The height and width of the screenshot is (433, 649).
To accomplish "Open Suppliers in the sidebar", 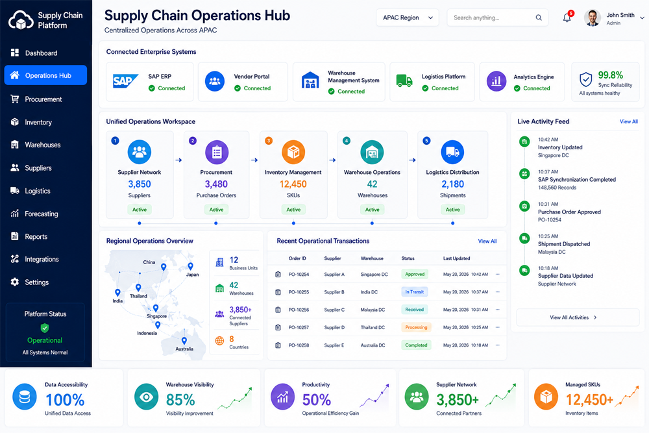I will pyautogui.click(x=45, y=167).
